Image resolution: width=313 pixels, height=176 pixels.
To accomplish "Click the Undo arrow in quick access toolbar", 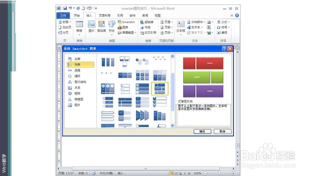I will click(70, 8).
